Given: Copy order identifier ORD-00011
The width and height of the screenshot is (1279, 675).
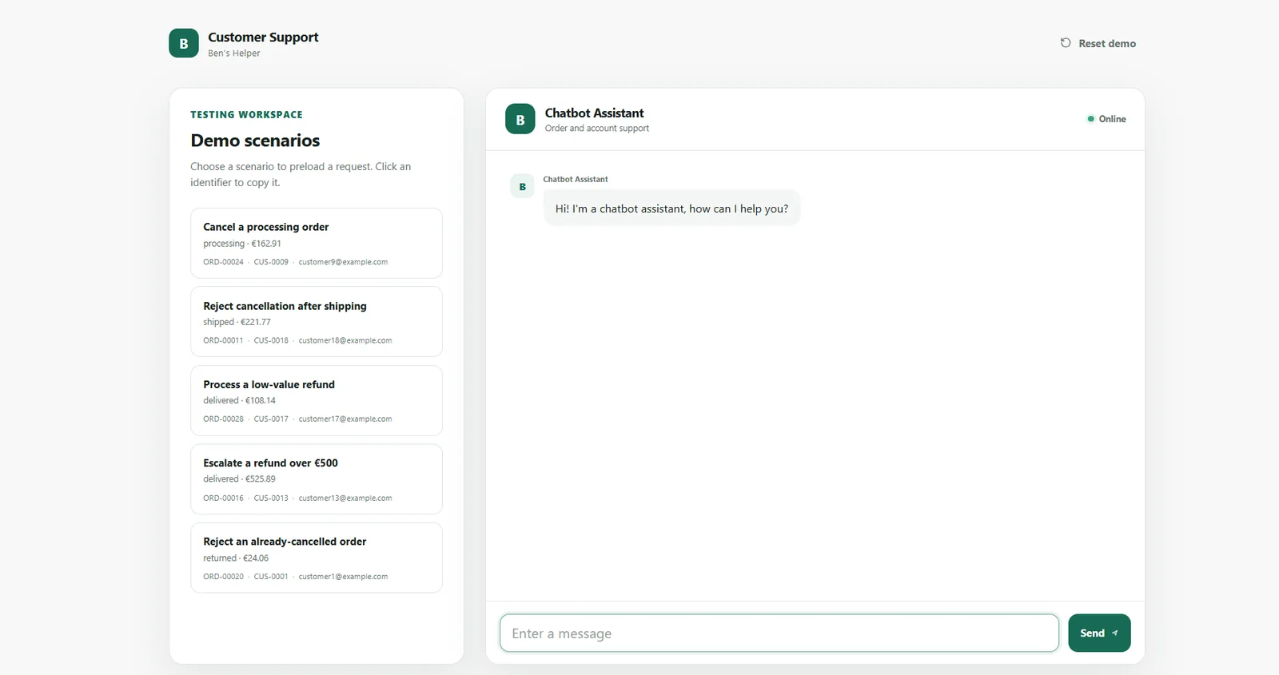Looking at the screenshot, I should click(223, 340).
